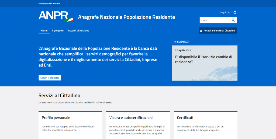Click the description starting Per richiedere certificati

[x=200, y=128]
